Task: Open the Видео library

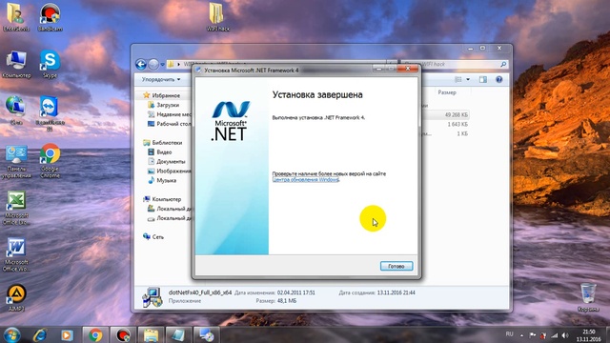Action: click(x=160, y=152)
